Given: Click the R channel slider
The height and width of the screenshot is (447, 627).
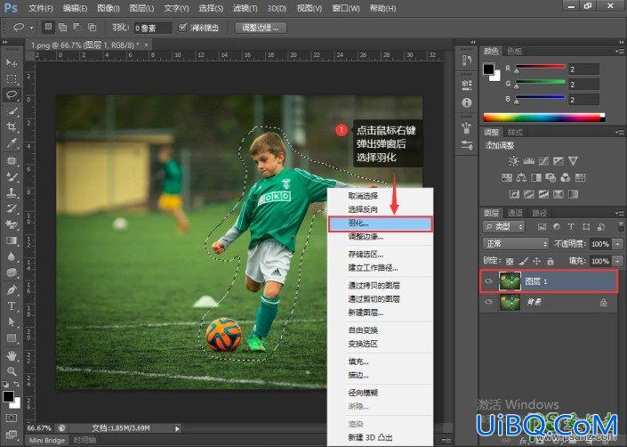Looking at the screenshot, I should 540,67.
